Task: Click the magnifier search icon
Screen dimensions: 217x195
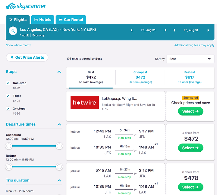Action: 13,31
